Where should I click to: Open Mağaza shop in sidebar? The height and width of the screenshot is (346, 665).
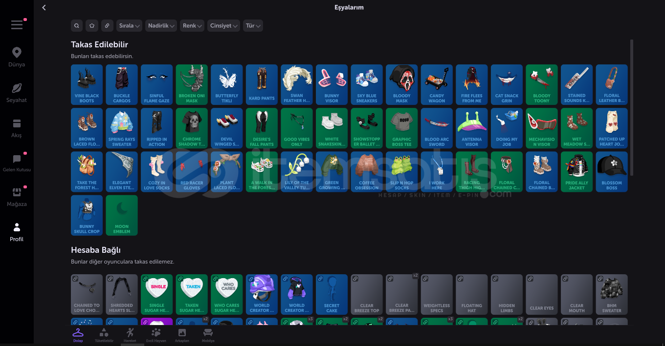(x=17, y=197)
